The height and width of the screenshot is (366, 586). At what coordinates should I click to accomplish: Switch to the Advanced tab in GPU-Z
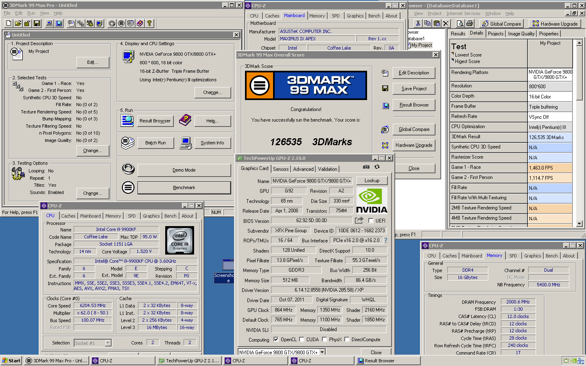(303, 169)
